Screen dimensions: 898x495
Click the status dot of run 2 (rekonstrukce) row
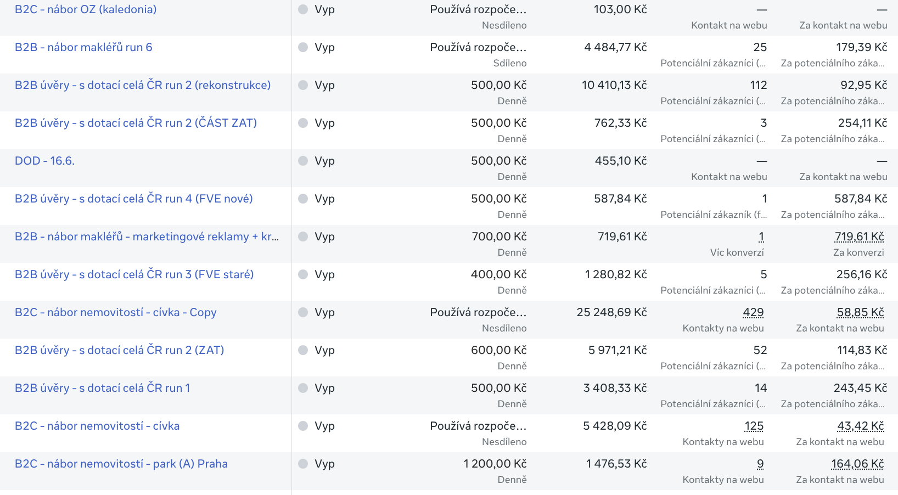[303, 85]
